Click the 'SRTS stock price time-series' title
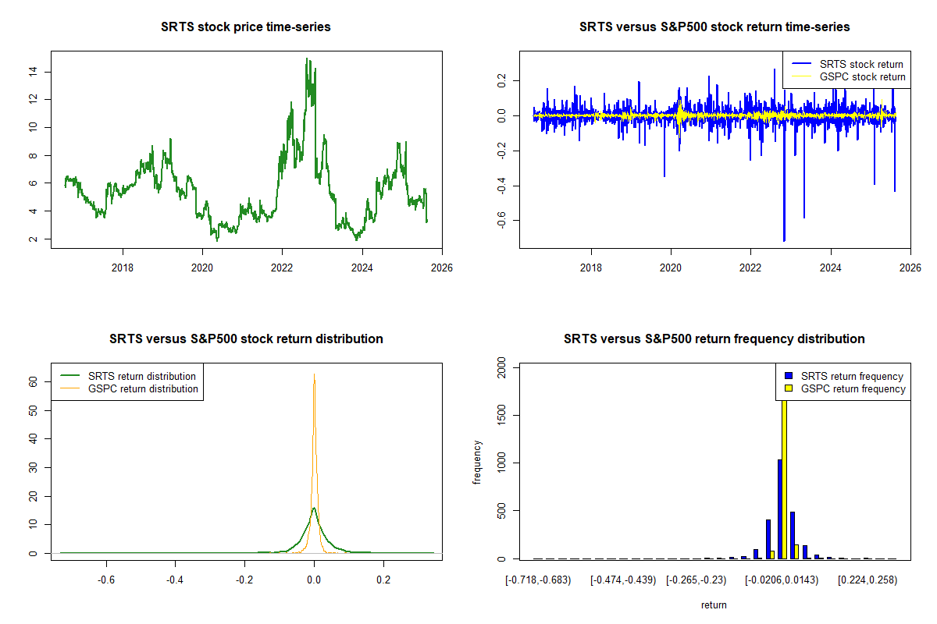The width and height of the screenshot is (937, 624). point(246,27)
